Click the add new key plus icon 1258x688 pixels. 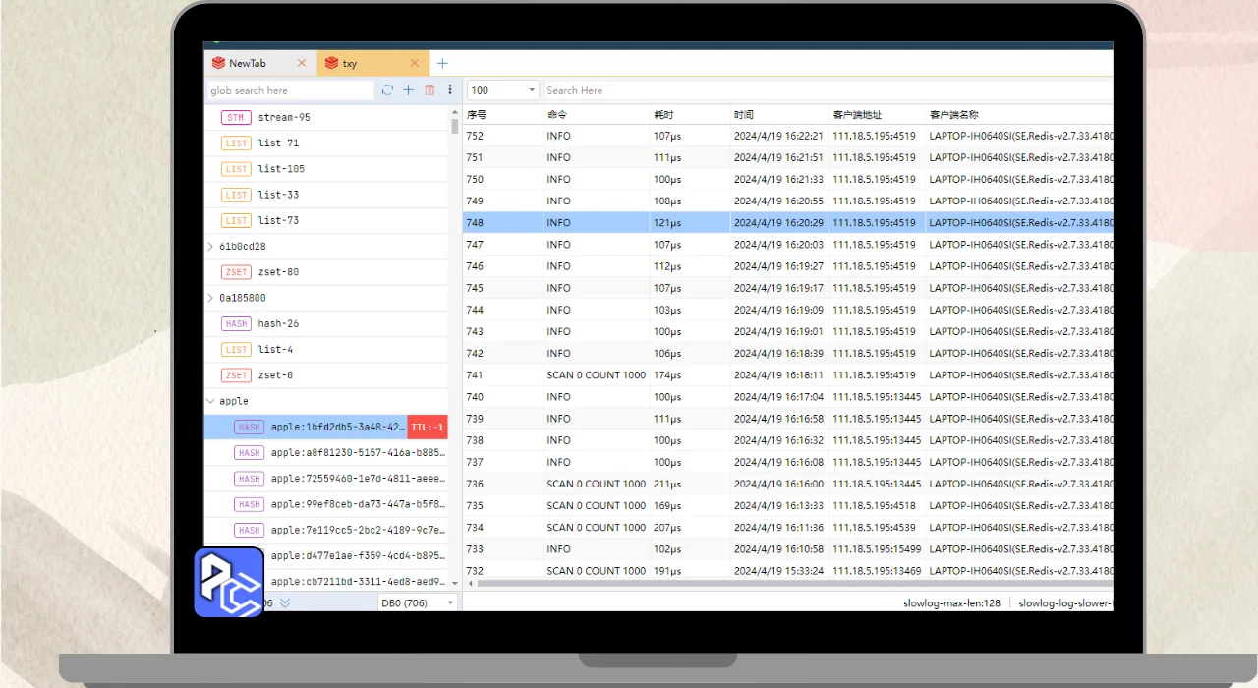[409, 90]
